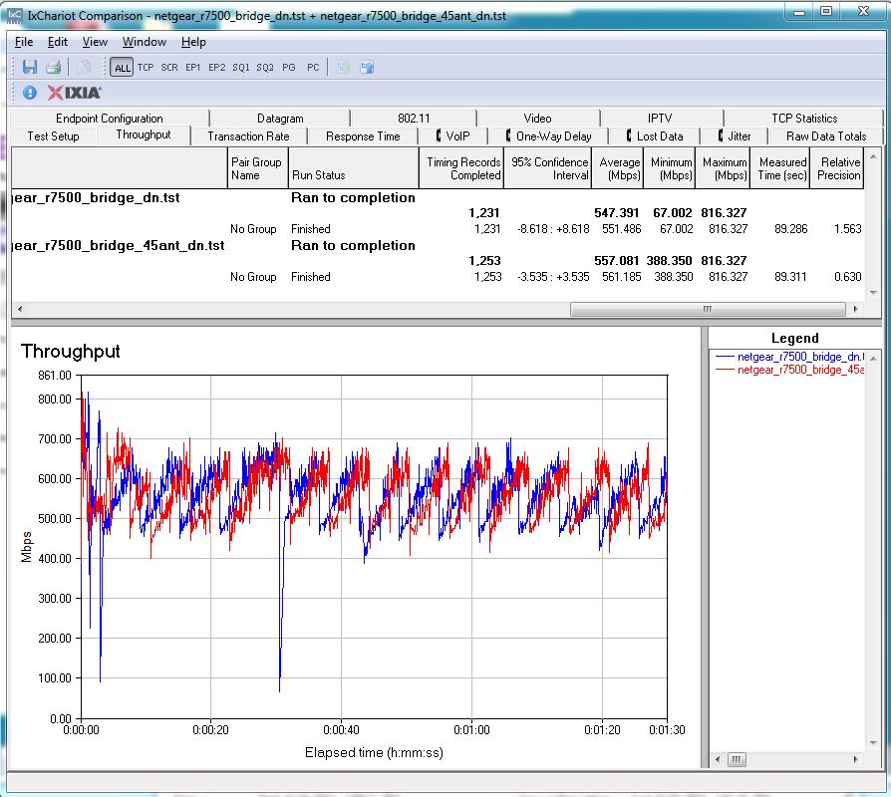
Task: Click the grayed export icon after PC
Action: click(343, 67)
